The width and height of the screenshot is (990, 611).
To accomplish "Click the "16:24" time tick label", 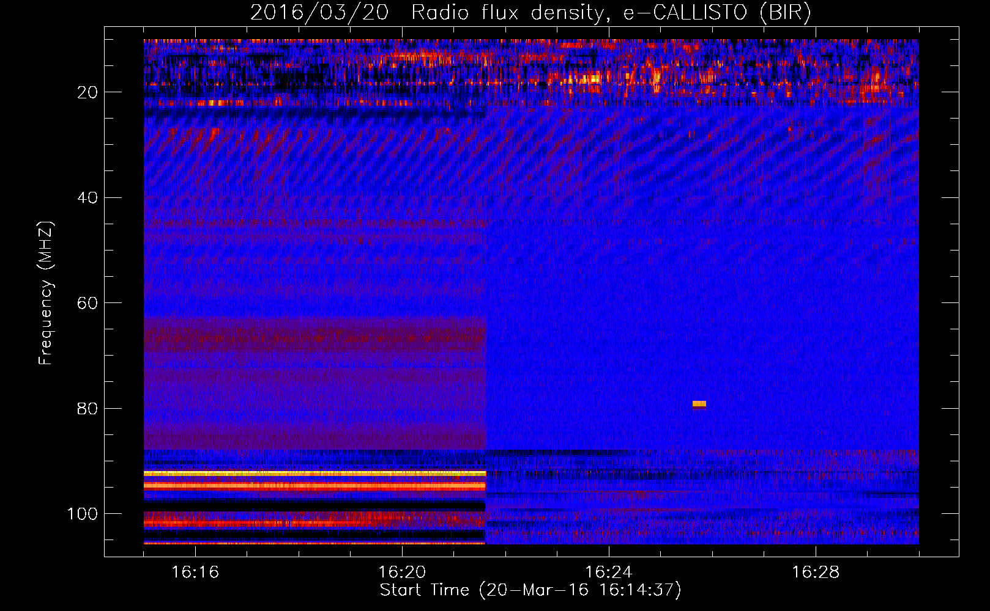I will [x=609, y=573].
